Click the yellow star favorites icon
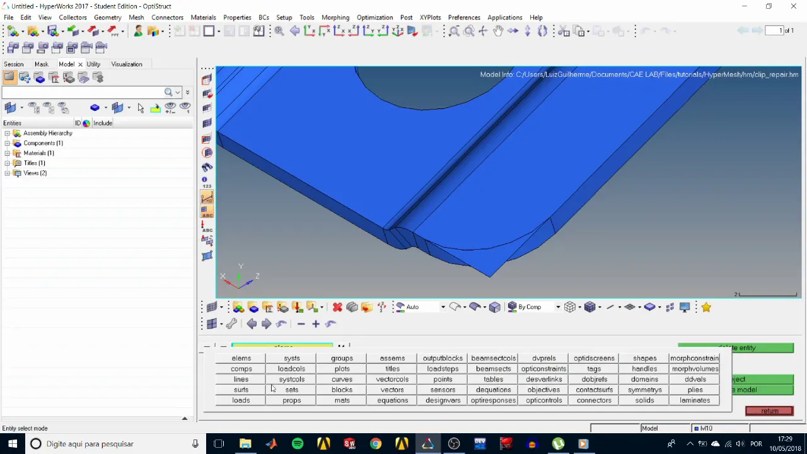Image resolution: width=807 pixels, height=454 pixels. point(705,307)
